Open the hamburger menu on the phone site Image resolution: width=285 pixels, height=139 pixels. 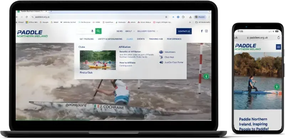tap(278, 47)
